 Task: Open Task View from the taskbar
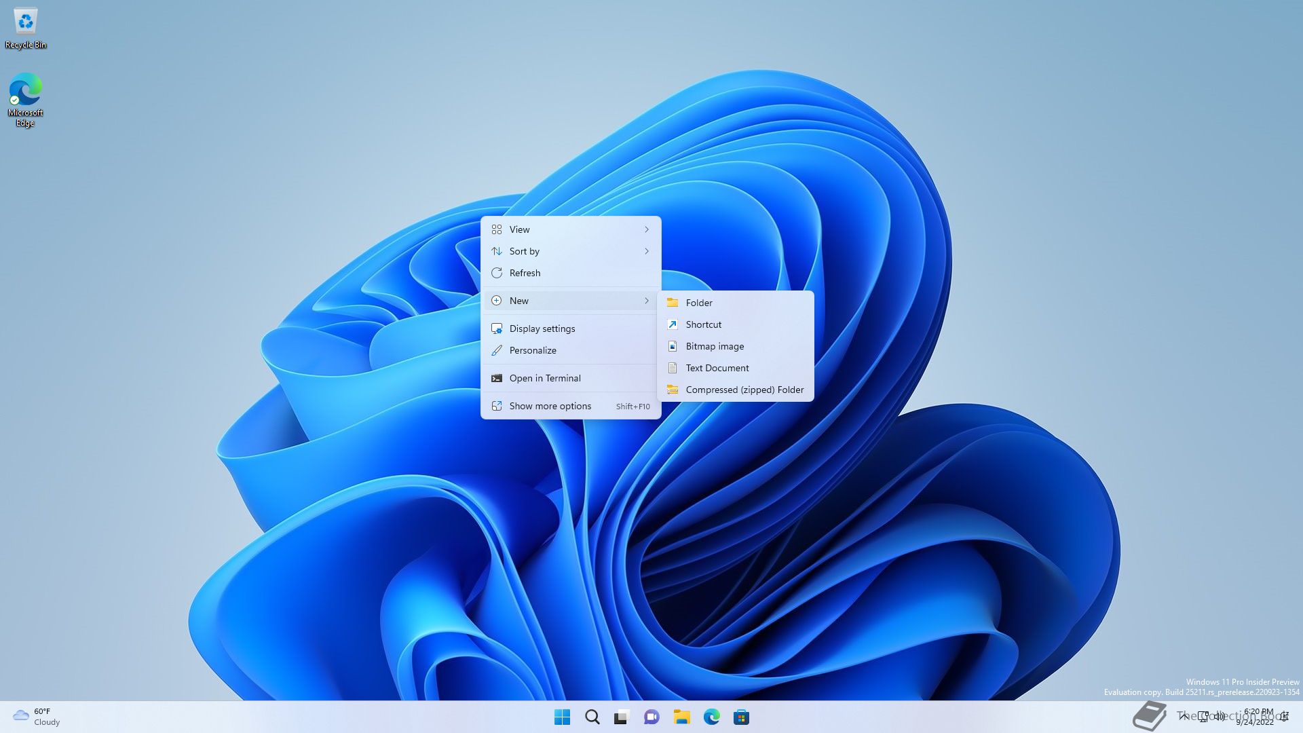tap(622, 717)
